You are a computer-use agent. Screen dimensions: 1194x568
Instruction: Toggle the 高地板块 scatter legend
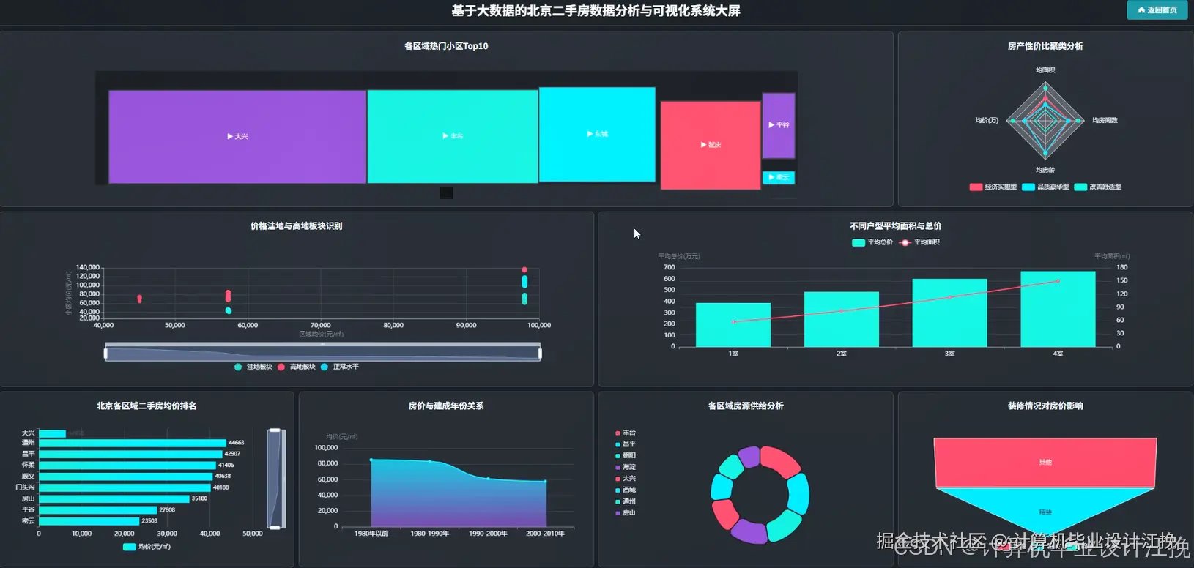(x=297, y=367)
